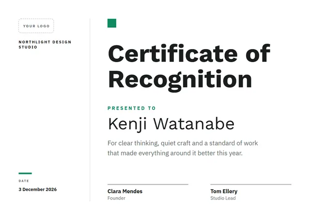Image resolution: width=310 pixels, height=220 pixels.
Task: Click the NORTHLIGHT DESIGN STUDIO text
Action: click(45, 45)
